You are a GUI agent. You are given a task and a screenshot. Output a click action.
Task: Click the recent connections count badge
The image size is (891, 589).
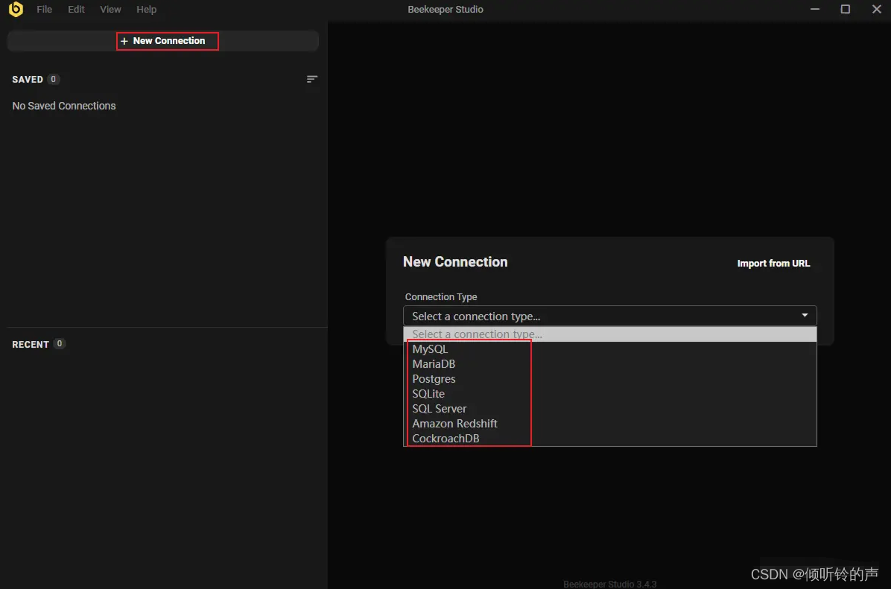tap(59, 343)
